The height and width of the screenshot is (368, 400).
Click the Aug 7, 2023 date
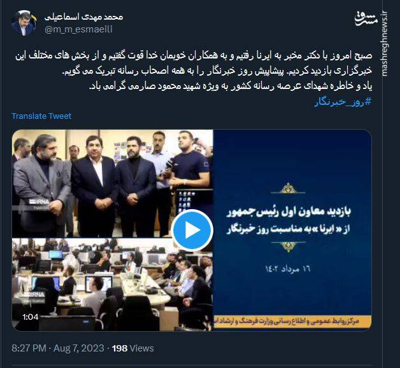pyautogui.click(x=79, y=348)
